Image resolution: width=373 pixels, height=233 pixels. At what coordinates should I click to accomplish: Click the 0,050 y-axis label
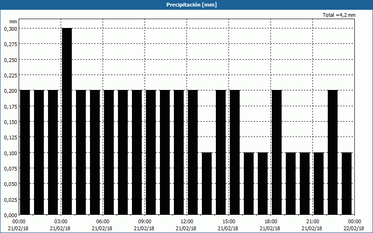click(10, 184)
